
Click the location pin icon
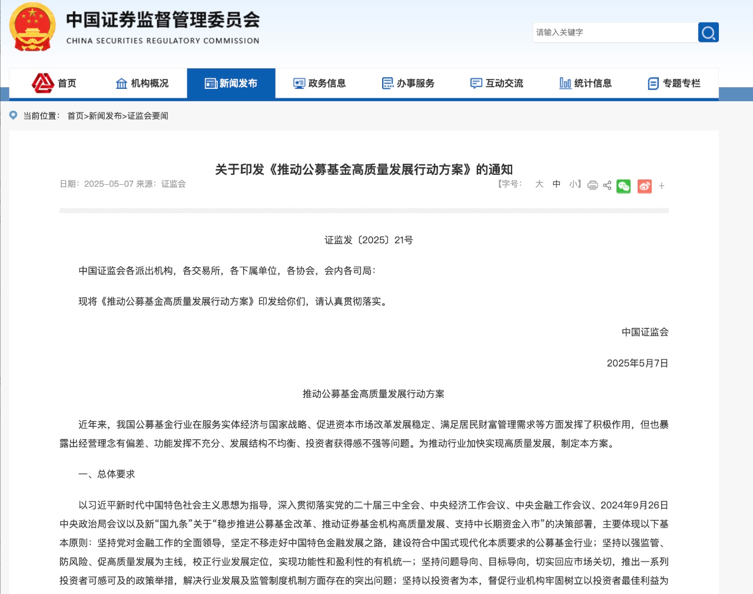tap(14, 115)
